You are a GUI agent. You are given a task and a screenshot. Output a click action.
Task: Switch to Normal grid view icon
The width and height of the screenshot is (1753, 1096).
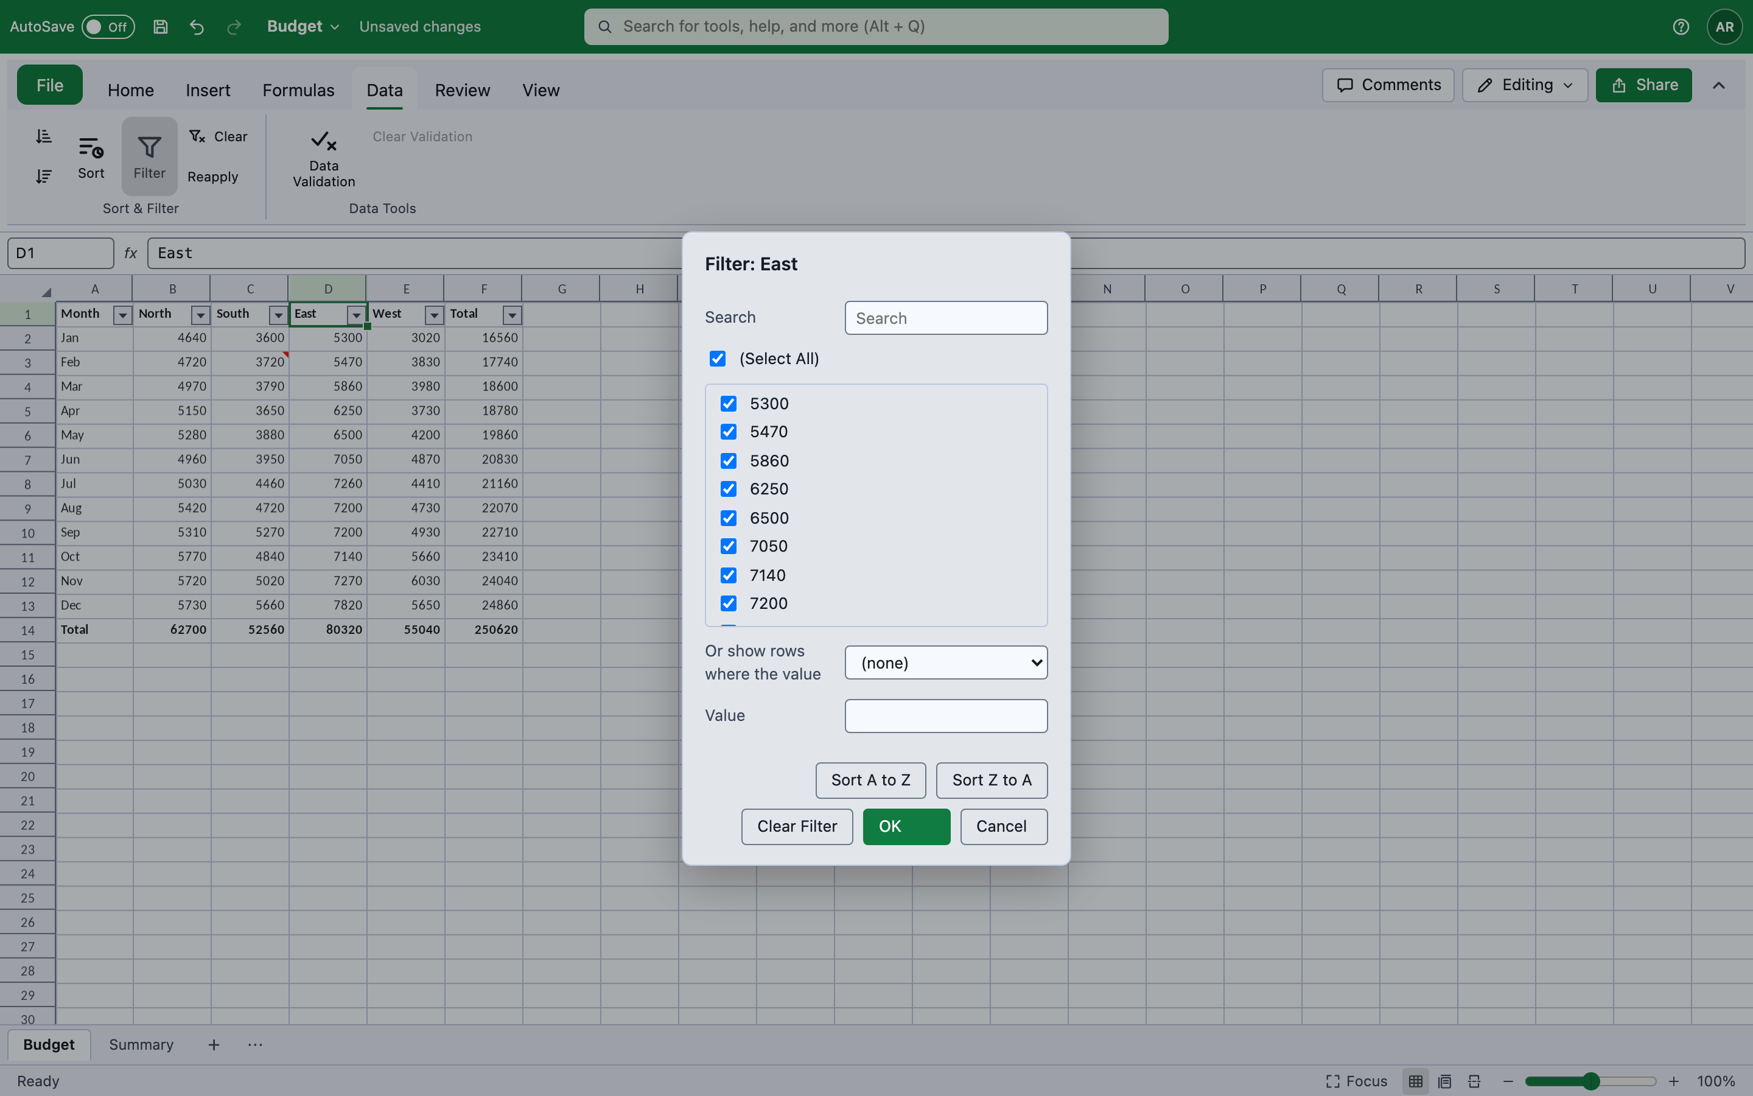pos(1415,1081)
